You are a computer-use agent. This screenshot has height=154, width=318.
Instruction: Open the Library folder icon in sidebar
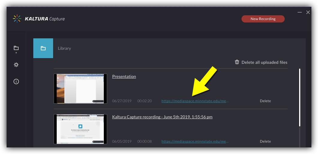[x=16, y=48]
